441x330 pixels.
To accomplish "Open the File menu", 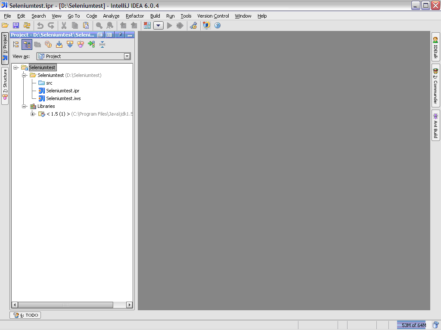I will (x=7, y=16).
